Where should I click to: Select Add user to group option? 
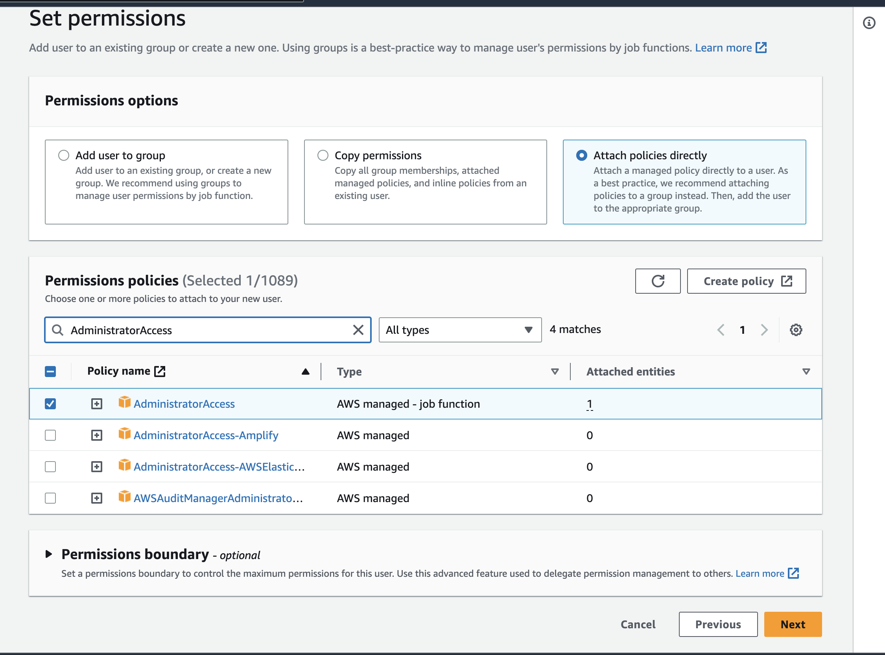(64, 155)
